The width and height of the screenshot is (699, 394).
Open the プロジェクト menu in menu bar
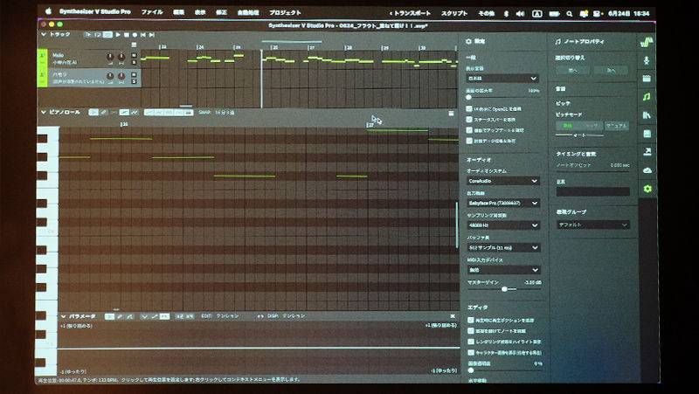pyautogui.click(x=285, y=13)
